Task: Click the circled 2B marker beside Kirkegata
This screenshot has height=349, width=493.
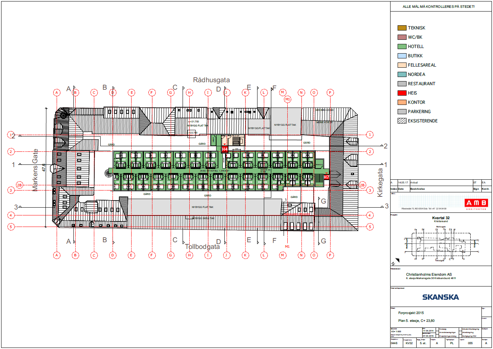Action: [x=362, y=185]
